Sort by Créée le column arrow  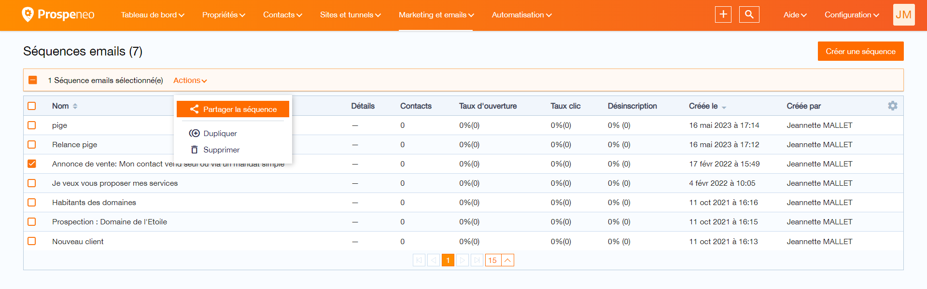click(x=724, y=107)
